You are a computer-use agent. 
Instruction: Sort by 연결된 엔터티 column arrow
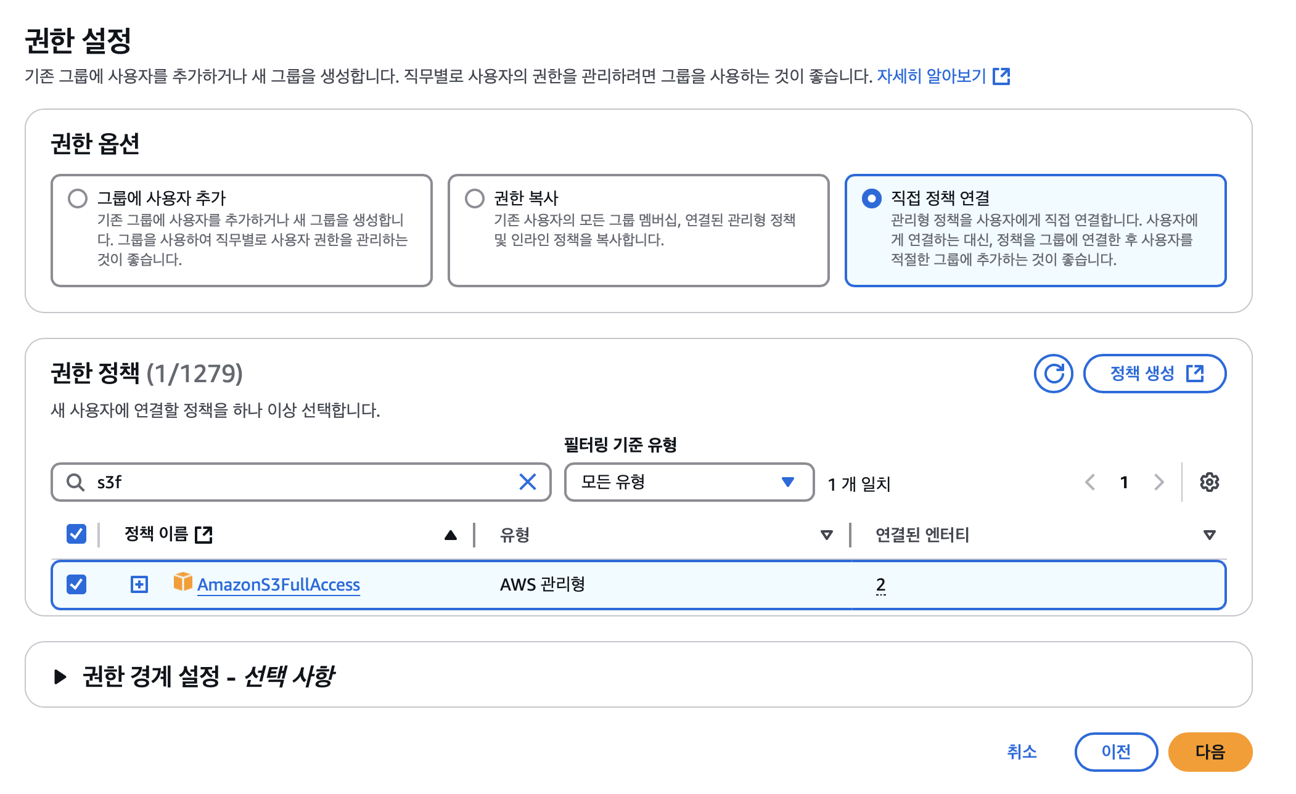coord(1209,535)
